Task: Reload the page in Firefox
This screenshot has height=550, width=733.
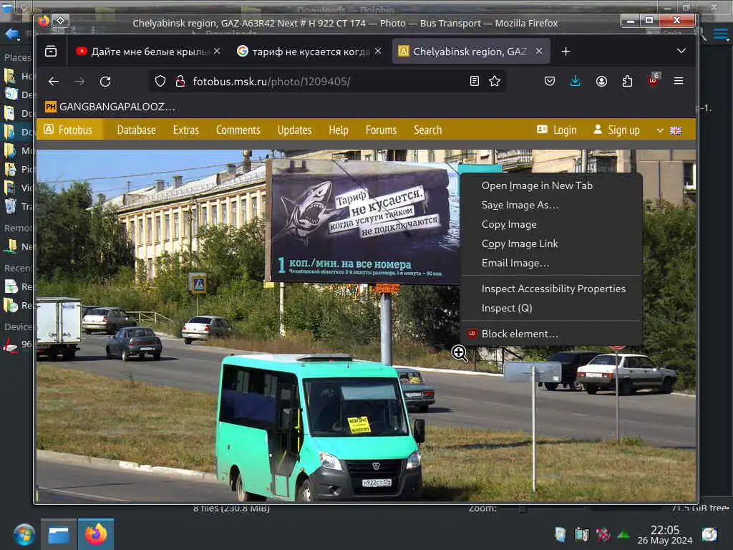Action: [105, 82]
